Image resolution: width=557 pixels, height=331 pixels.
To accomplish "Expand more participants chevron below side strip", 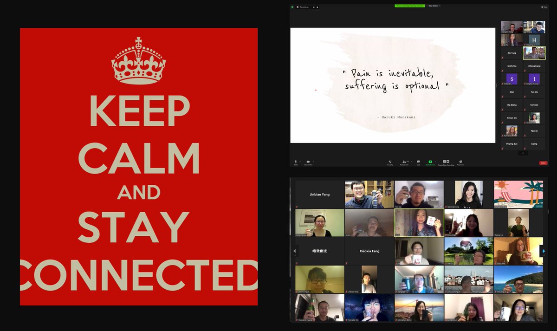I will coord(523,153).
